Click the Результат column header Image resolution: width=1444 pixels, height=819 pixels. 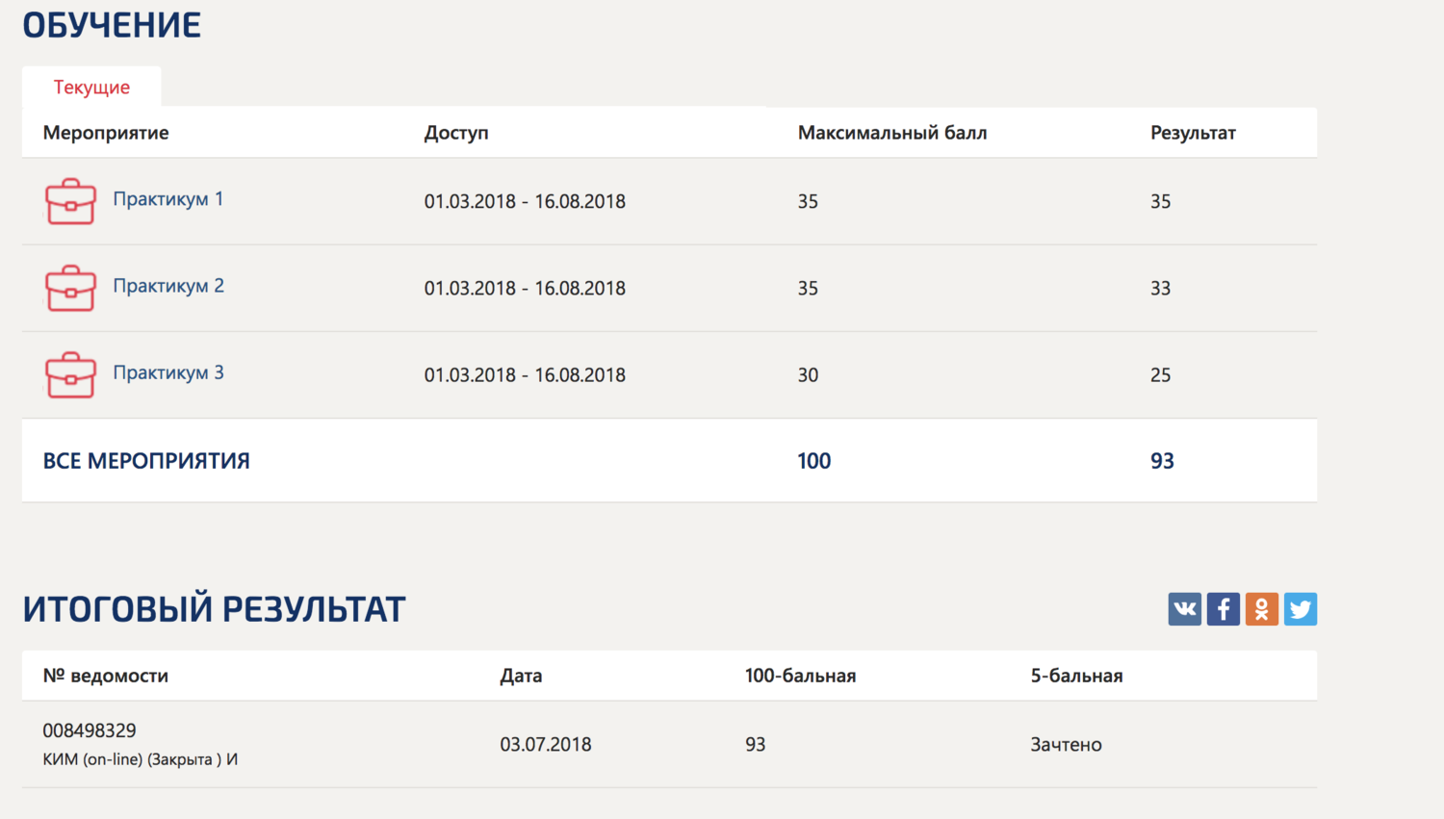pos(1193,133)
